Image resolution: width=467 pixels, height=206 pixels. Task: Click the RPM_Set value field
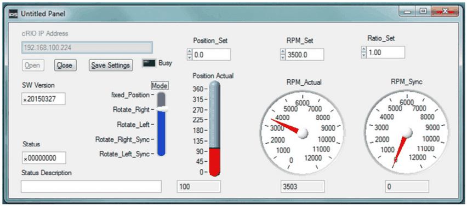point(305,55)
